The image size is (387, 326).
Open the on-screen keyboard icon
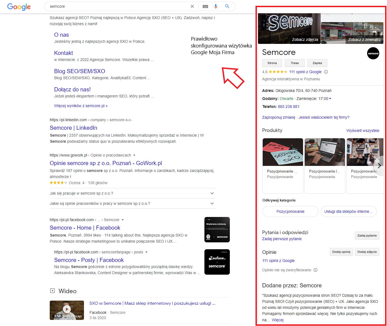pos(205,6)
